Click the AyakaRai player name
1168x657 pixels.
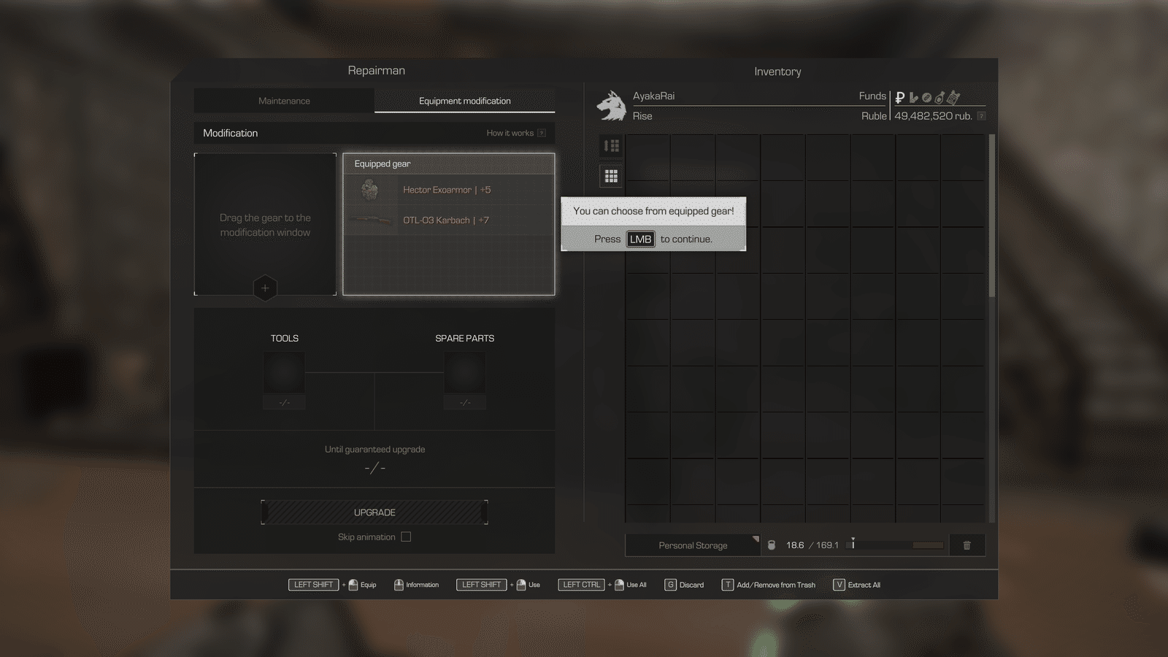(x=653, y=96)
